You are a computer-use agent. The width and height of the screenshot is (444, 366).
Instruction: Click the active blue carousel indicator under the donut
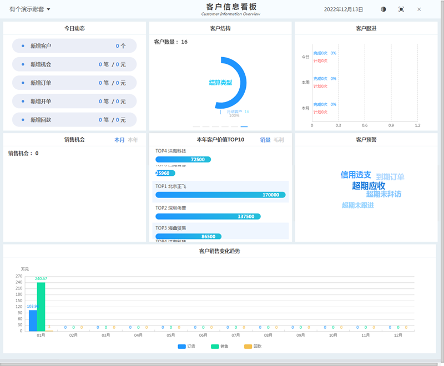[244, 127]
